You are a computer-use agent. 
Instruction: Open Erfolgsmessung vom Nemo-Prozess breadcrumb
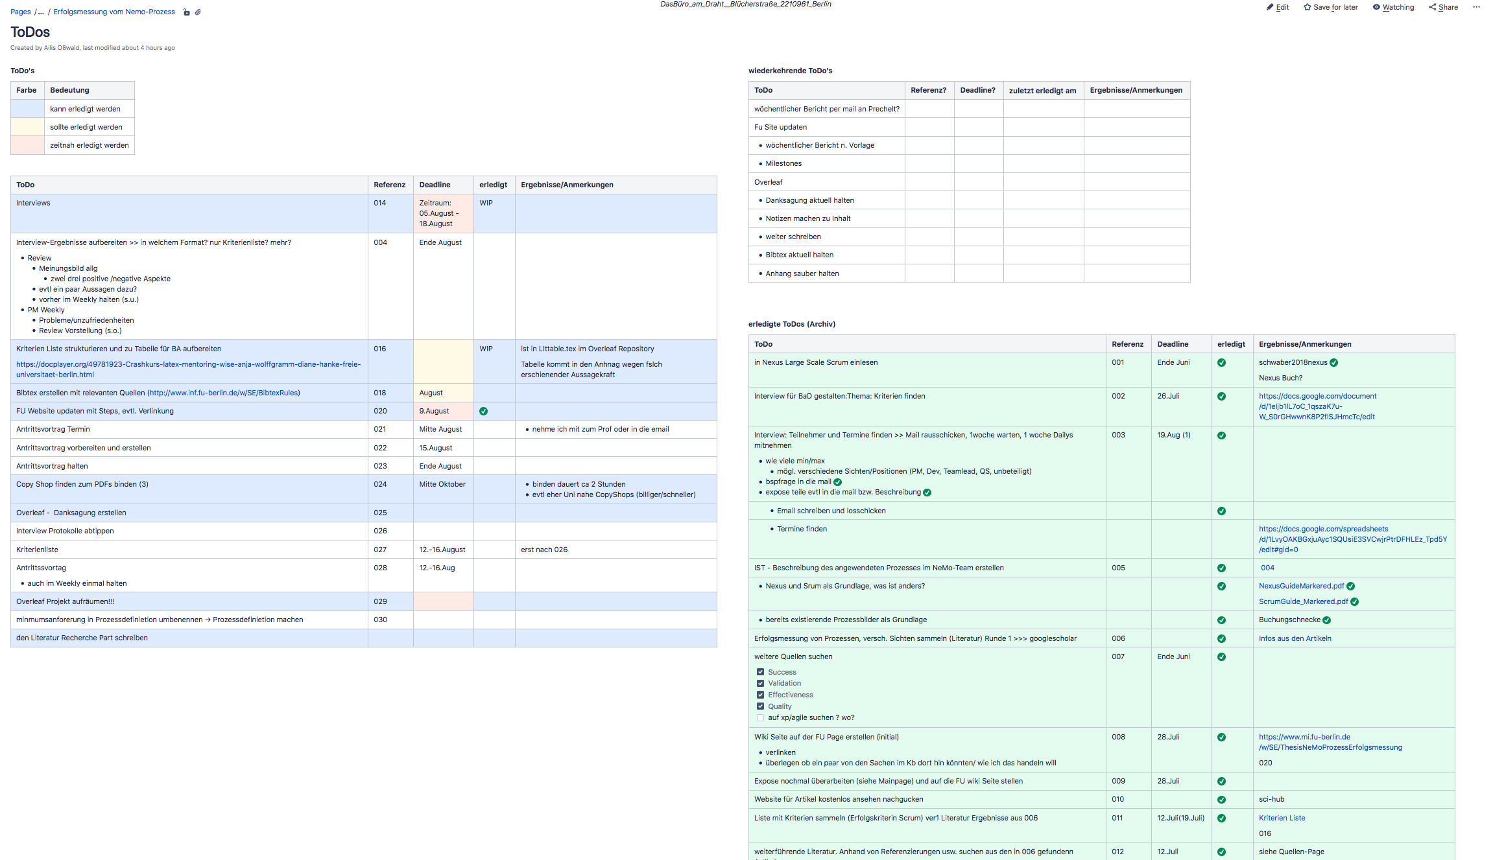(114, 12)
